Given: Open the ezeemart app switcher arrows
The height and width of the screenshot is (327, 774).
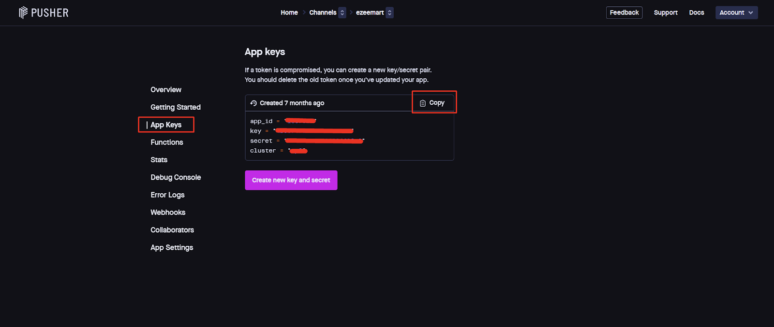Looking at the screenshot, I should pyautogui.click(x=389, y=13).
